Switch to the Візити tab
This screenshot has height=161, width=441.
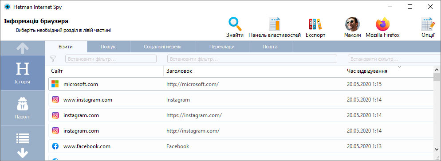[66, 47]
